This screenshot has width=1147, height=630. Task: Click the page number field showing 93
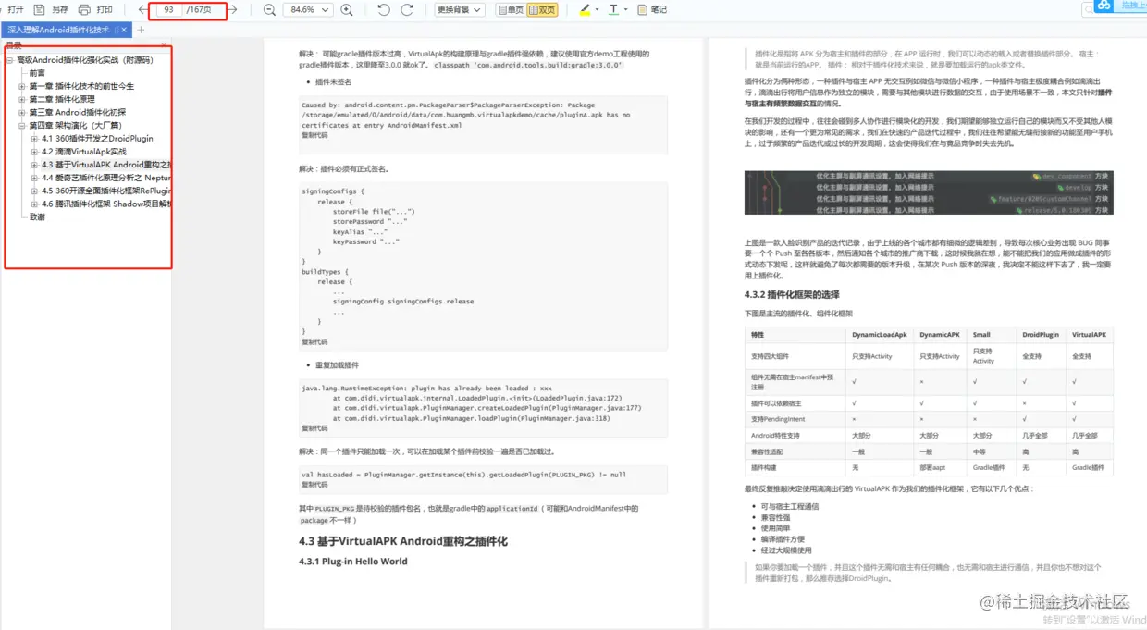point(167,10)
